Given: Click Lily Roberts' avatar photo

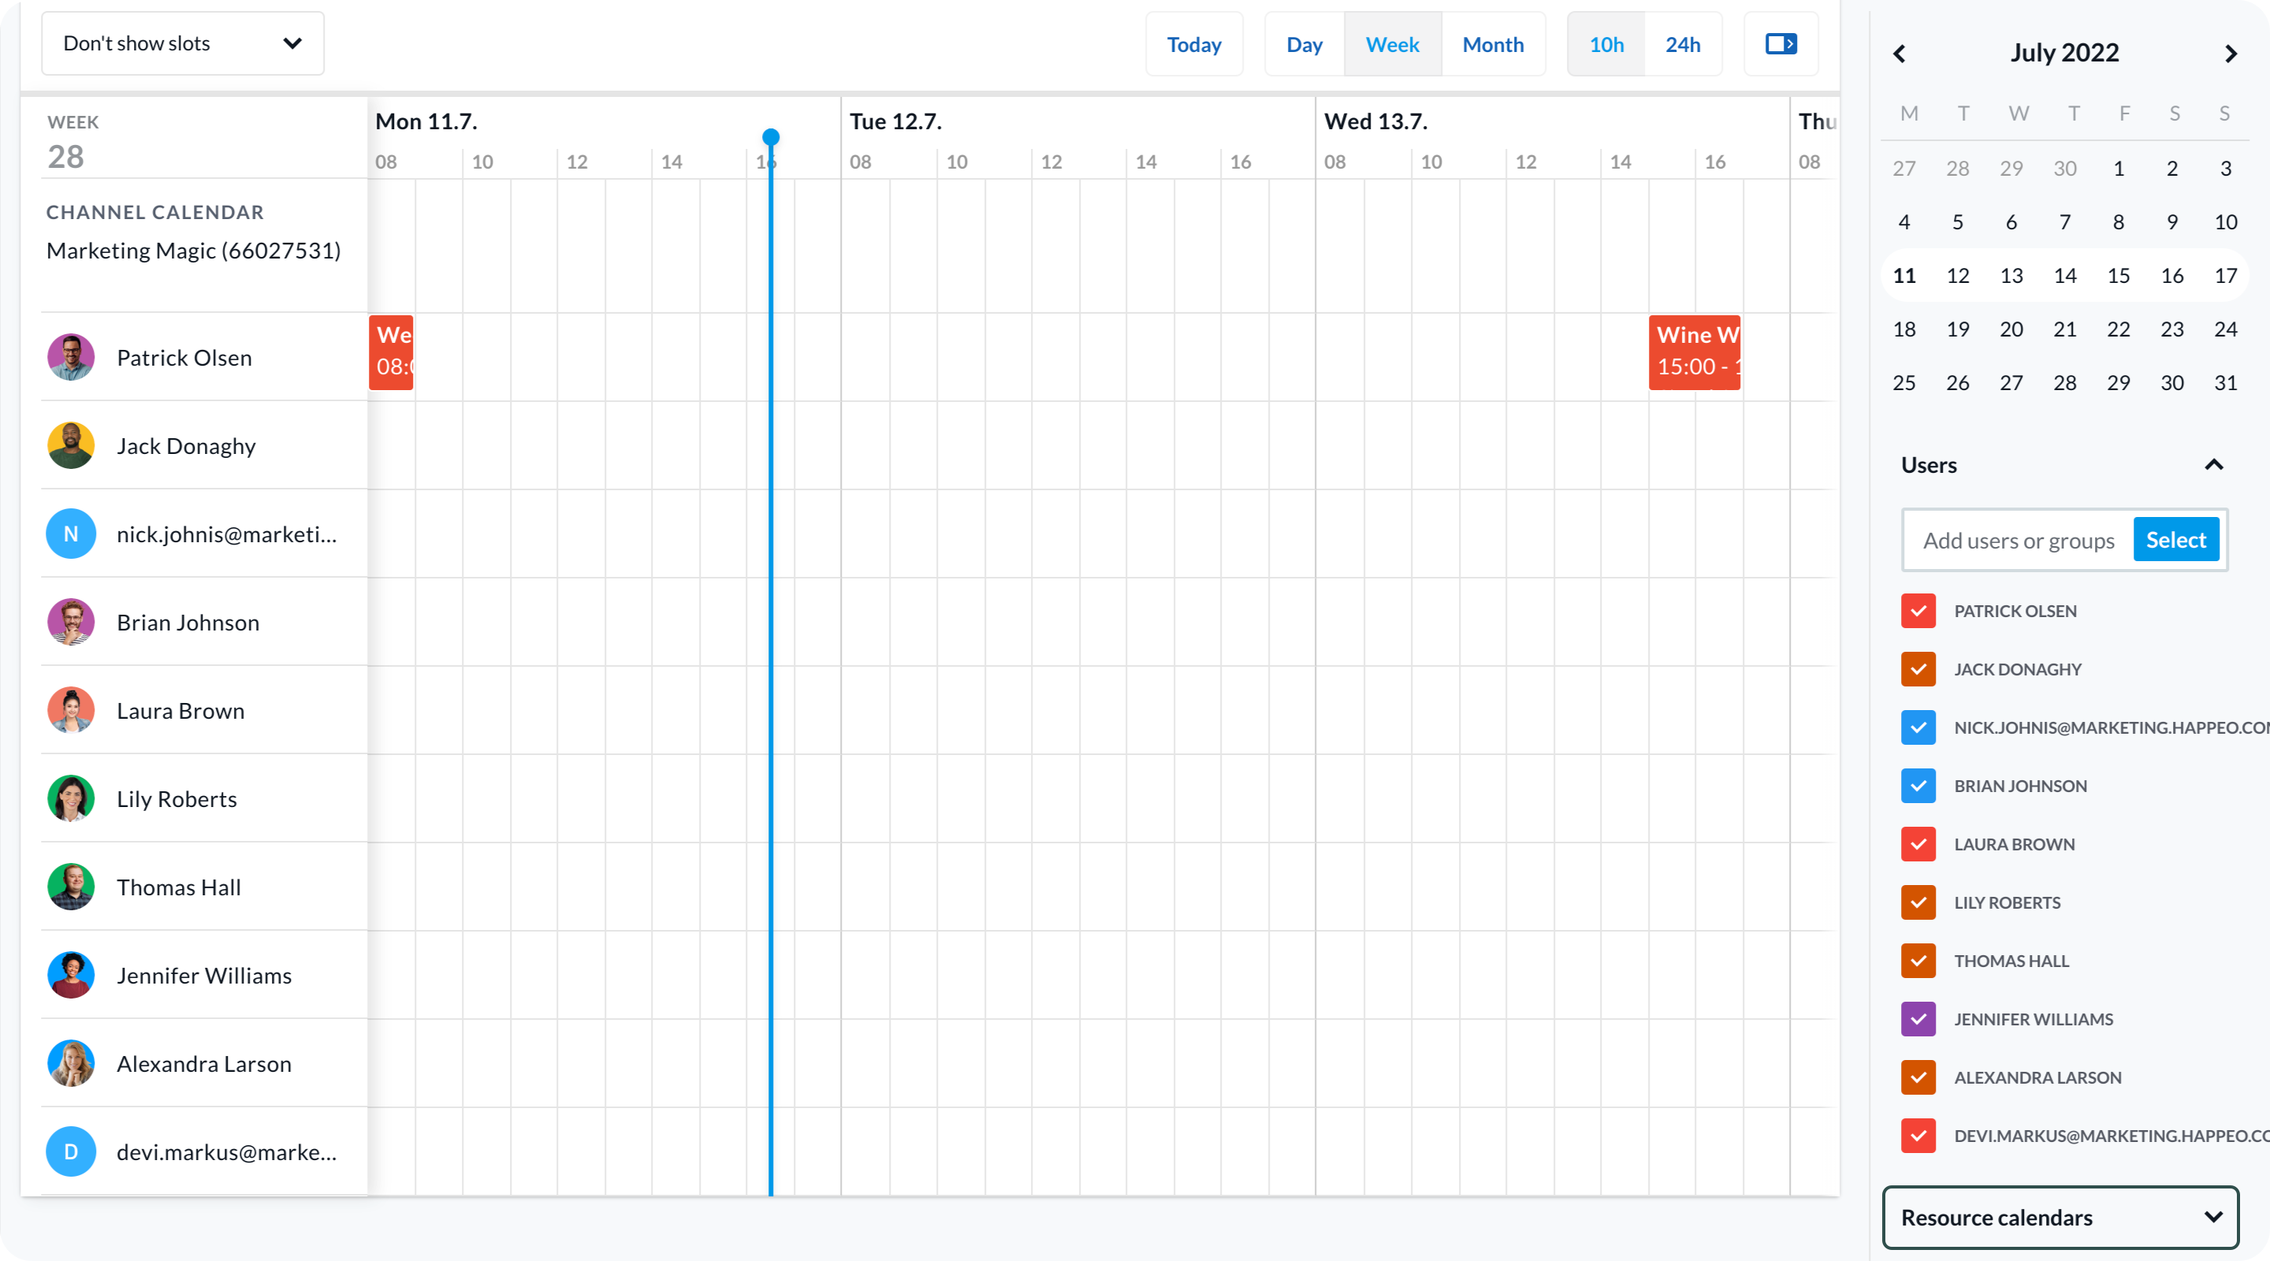Looking at the screenshot, I should pos(70,798).
